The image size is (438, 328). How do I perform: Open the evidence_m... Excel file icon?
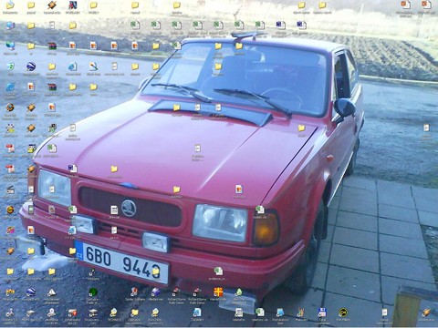coord(218,271)
